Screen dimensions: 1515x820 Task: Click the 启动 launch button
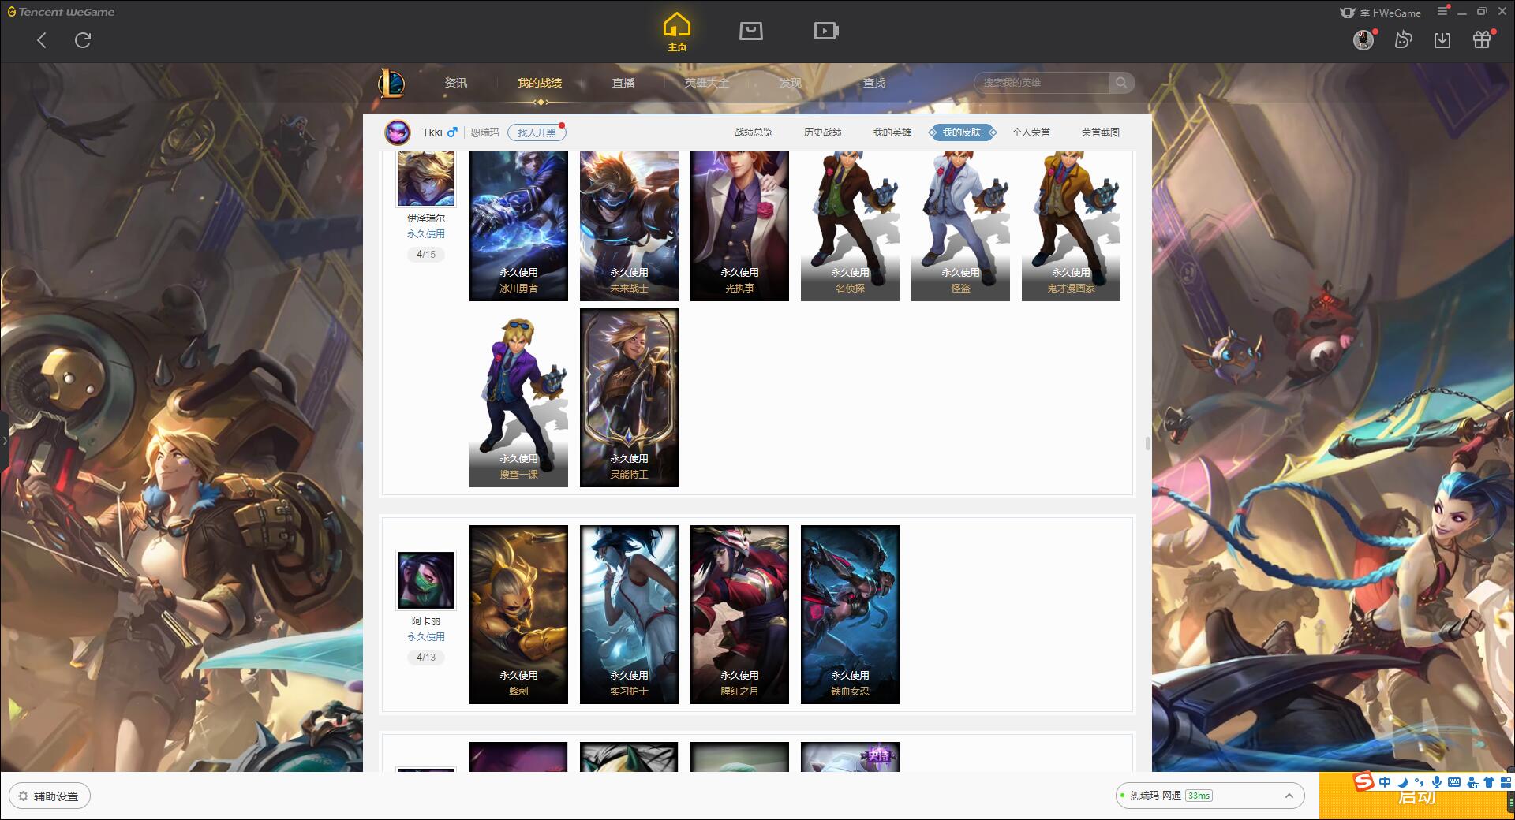[x=1416, y=797]
